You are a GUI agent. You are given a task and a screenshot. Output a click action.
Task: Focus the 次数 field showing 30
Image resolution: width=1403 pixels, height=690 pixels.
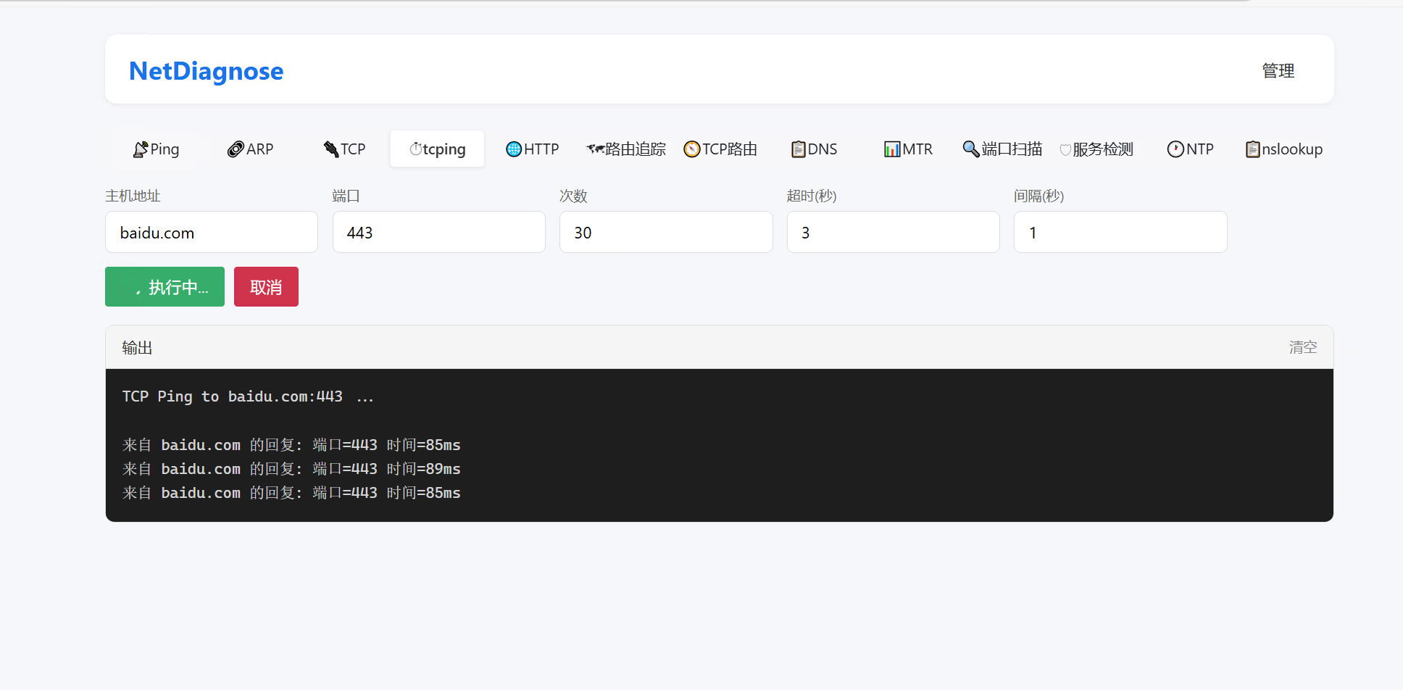pos(666,232)
